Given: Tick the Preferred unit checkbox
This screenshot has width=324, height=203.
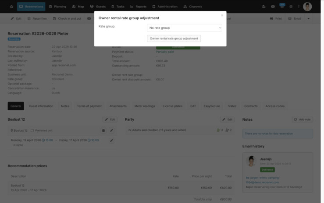Looking at the screenshot, I should 32,130.
